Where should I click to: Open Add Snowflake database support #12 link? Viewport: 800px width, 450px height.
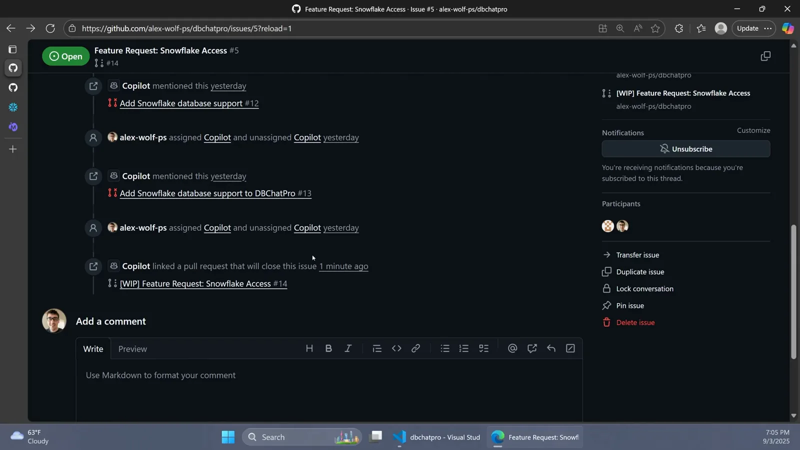tap(189, 103)
